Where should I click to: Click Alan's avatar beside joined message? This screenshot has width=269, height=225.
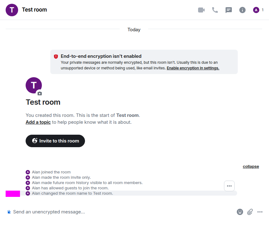pos(28,172)
